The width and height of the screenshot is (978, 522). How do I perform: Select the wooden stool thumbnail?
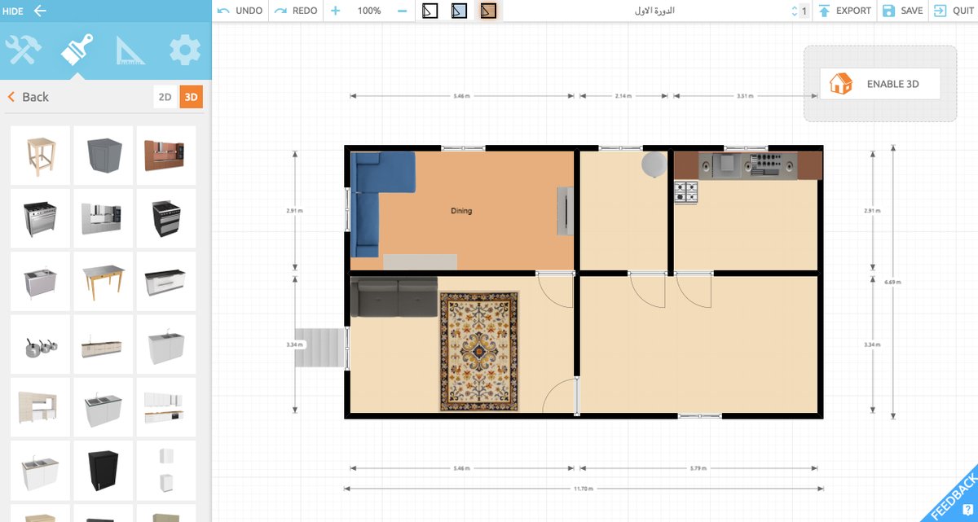pyautogui.click(x=40, y=155)
